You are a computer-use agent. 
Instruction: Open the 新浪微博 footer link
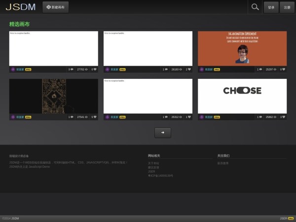[223, 163]
